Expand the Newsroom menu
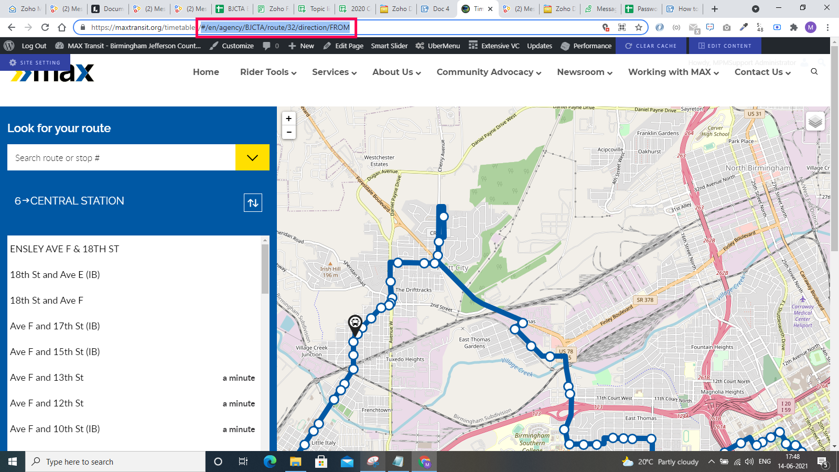This screenshot has height=472, width=839. point(585,72)
